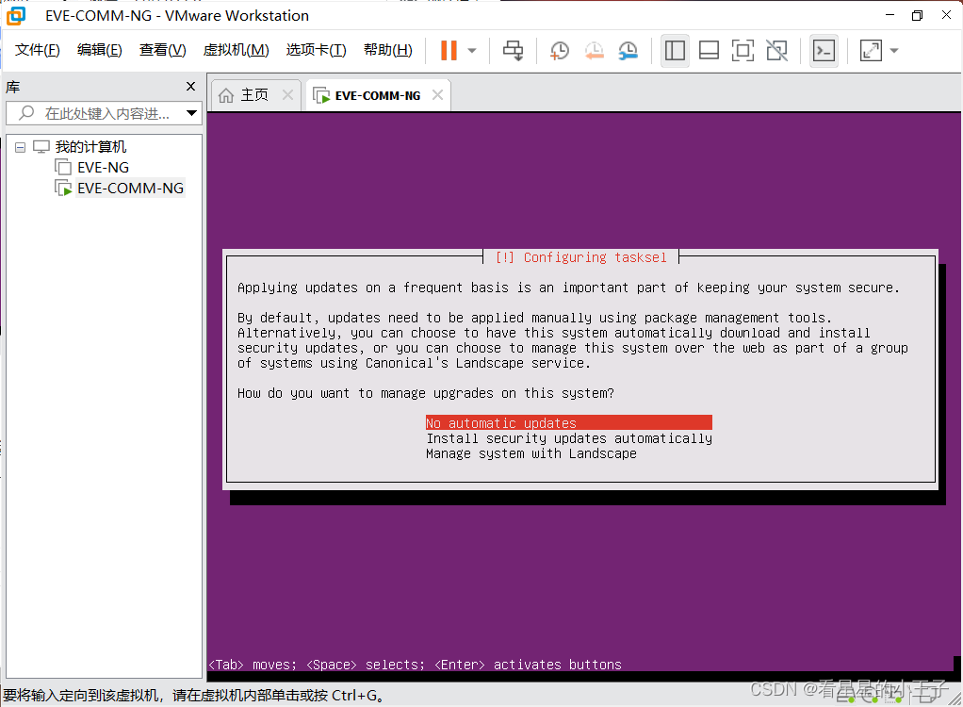Image resolution: width=963 pixels, height=707 pixels.
Task: Select 我的计算机 in the library tree
Action: pyautogui.click(x=90, y=147)
